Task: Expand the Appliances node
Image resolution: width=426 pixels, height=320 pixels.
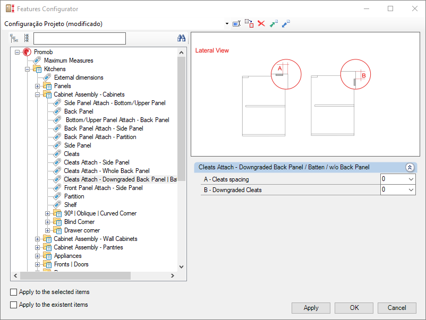Action: tap(38, 256)
